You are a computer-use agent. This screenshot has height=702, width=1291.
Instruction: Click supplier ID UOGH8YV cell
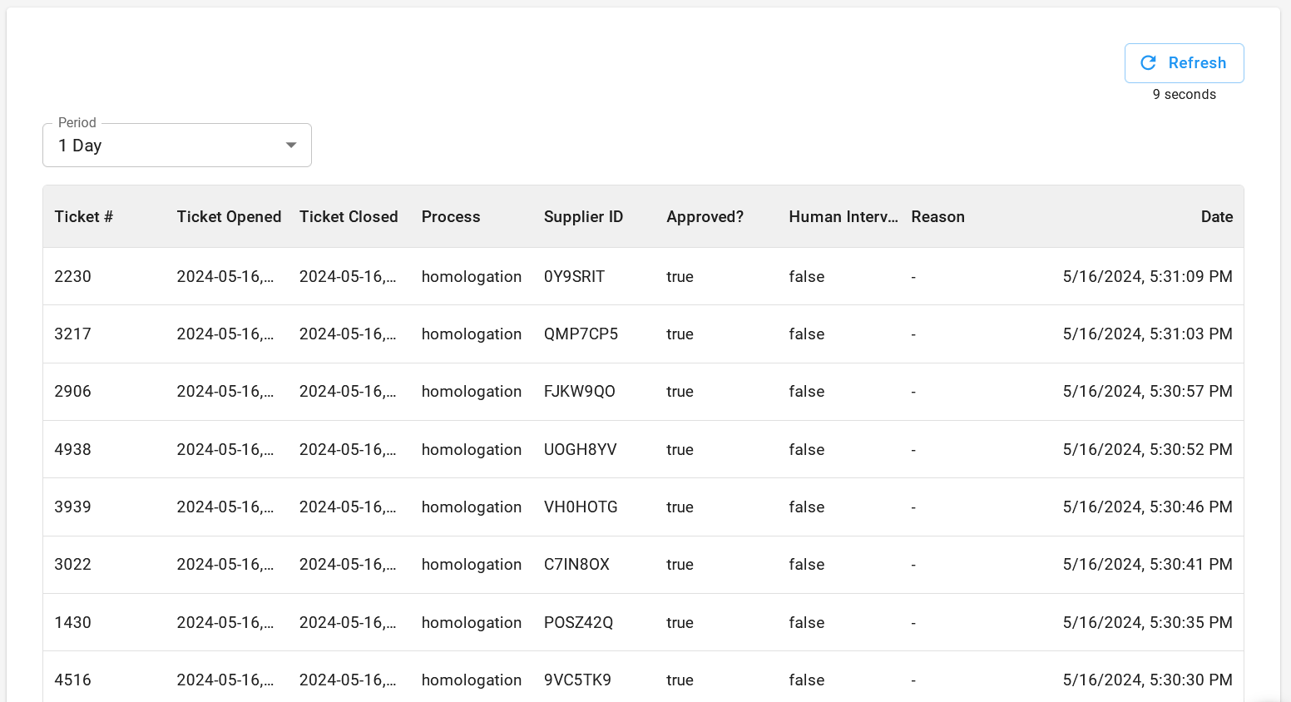pyautogui.click(x=580, y=450)
